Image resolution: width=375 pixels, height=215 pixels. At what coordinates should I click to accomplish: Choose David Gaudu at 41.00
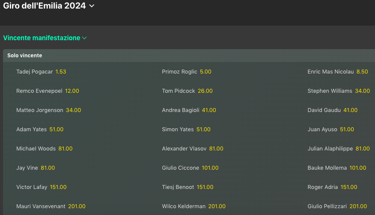click(332, 110)
